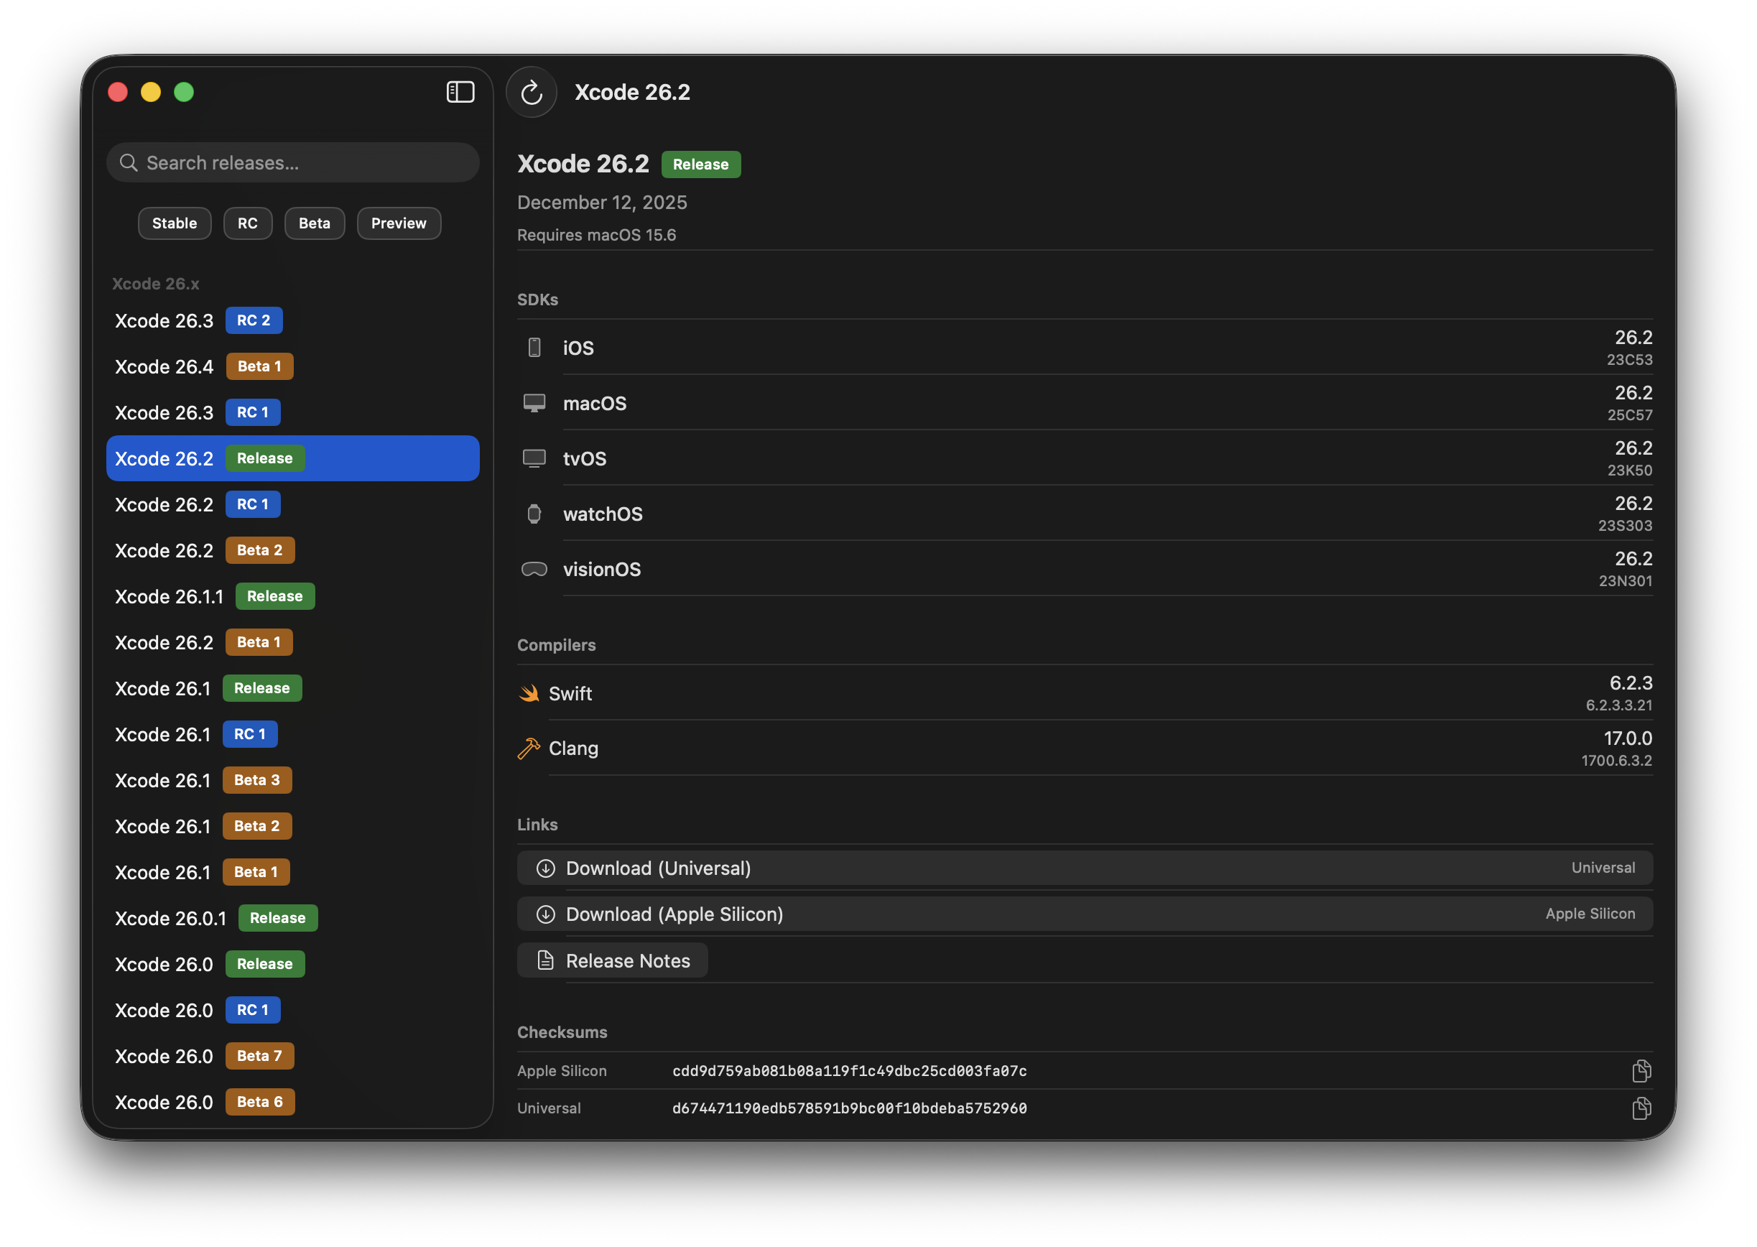The width and height of the screenshot is (1757, 1247).
Task: Click the search magnifier icon
Action: pos(129,163)
